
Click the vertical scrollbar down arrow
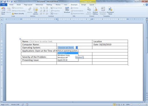(147, 93)
